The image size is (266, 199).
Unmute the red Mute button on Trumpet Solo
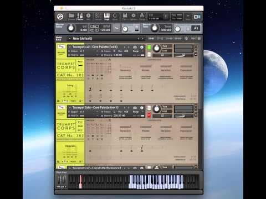(x=149, y=116)
